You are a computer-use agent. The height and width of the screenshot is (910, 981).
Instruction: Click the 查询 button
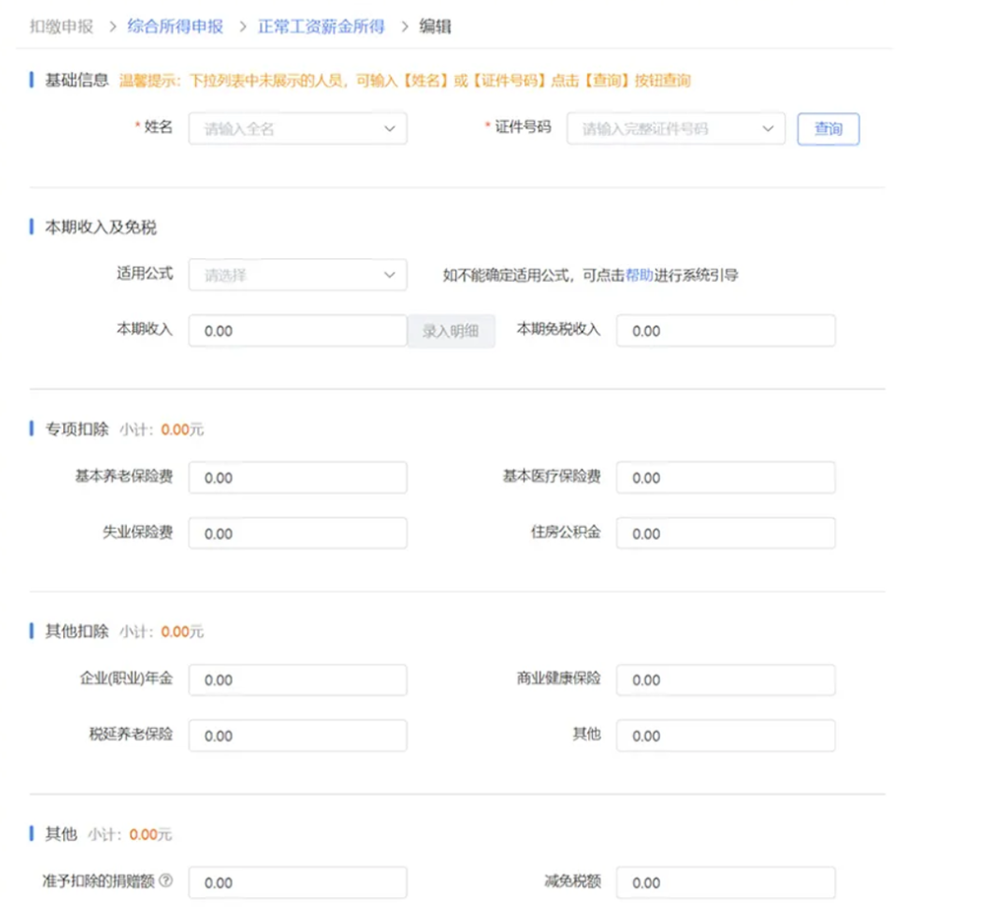(827, 129)
